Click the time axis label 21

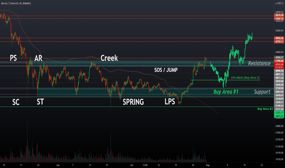point(107,165)
